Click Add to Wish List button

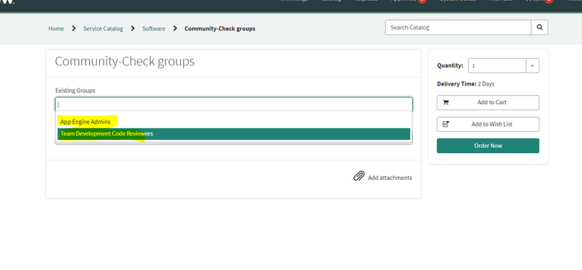tap(487, 124)
